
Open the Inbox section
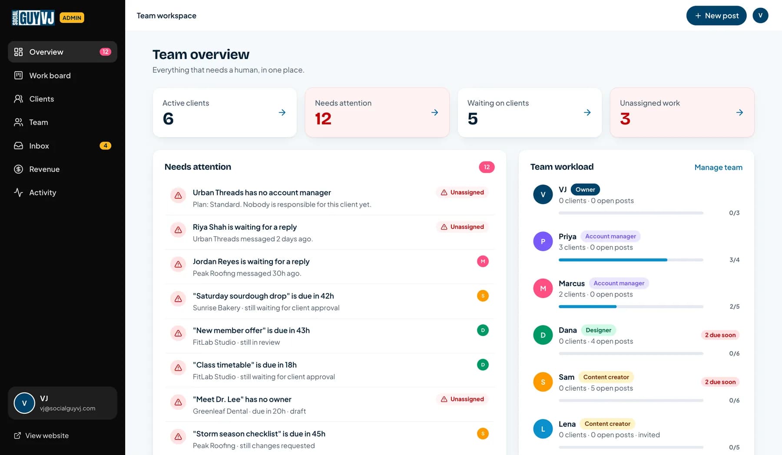pos(63,146)
